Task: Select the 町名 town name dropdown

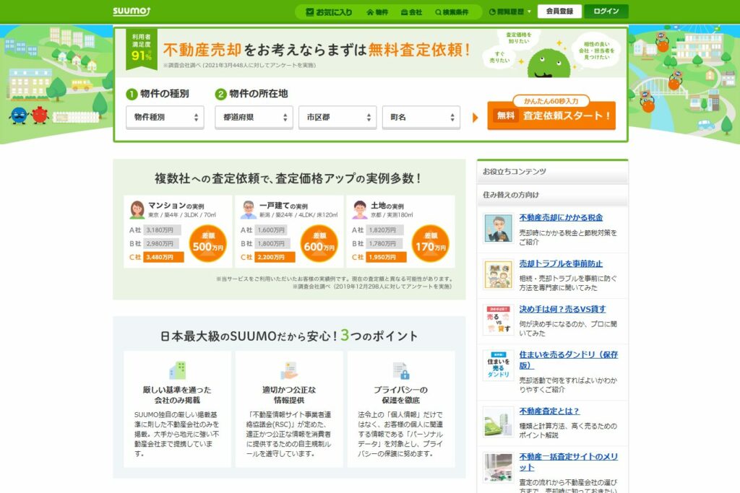Action: click(421, 117)
